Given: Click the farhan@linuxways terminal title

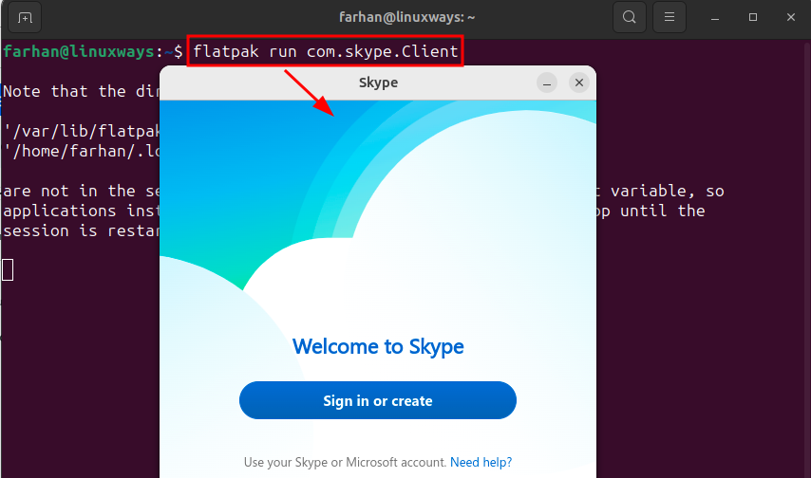Looking at the screenshot, I should click(x=407, y=18).
